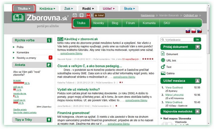The image size is (214, 129).
Task: Expand the Učiteľ top menu
Action: (x=109, y=9)
